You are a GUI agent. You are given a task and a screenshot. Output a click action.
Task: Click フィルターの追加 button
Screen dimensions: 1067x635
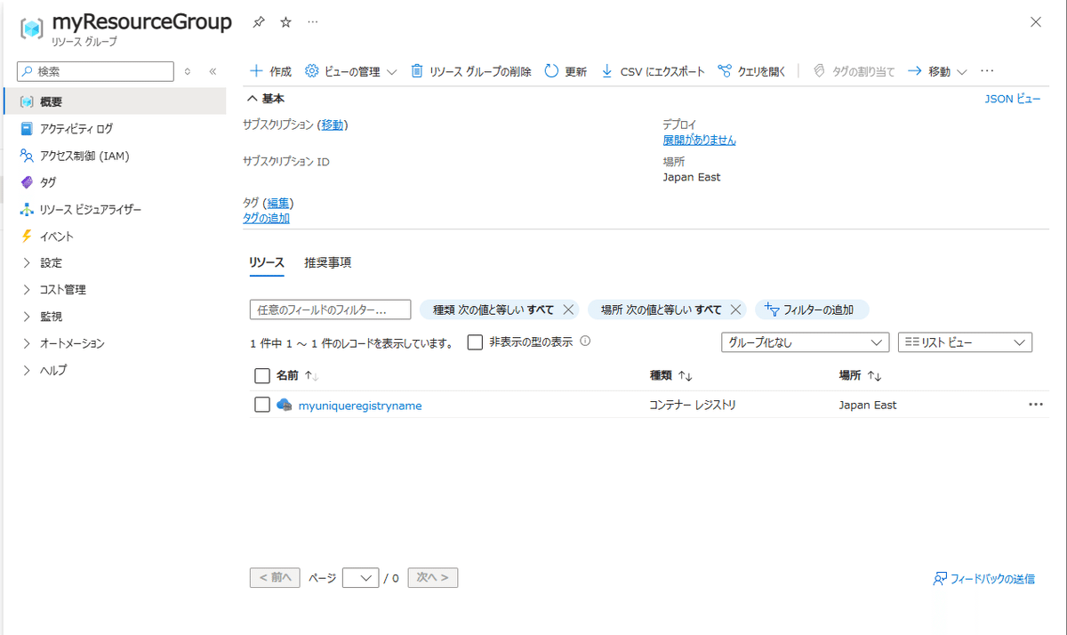(812, 309)
